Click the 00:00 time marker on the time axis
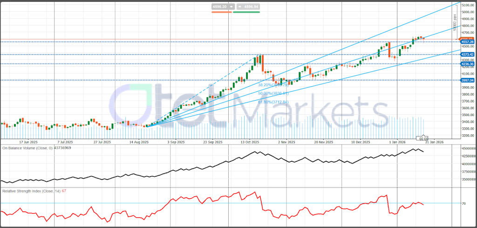The width and height of the screenshot is (477, 228). pyautogui.click(x=424, y=138)
